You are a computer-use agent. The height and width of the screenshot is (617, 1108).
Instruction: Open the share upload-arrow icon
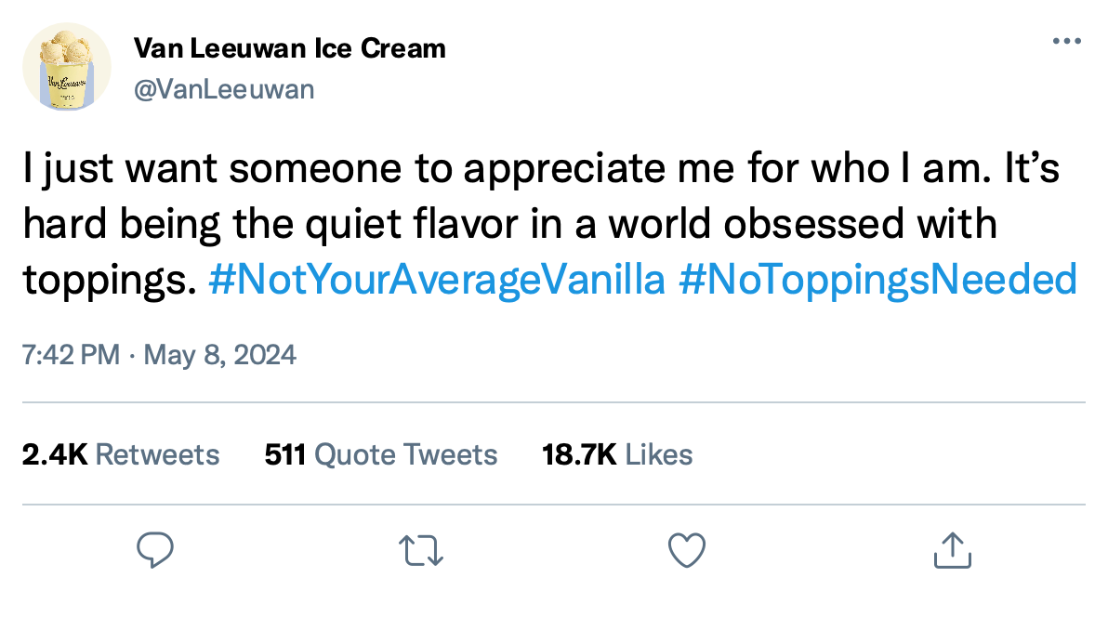click(952, 549)
